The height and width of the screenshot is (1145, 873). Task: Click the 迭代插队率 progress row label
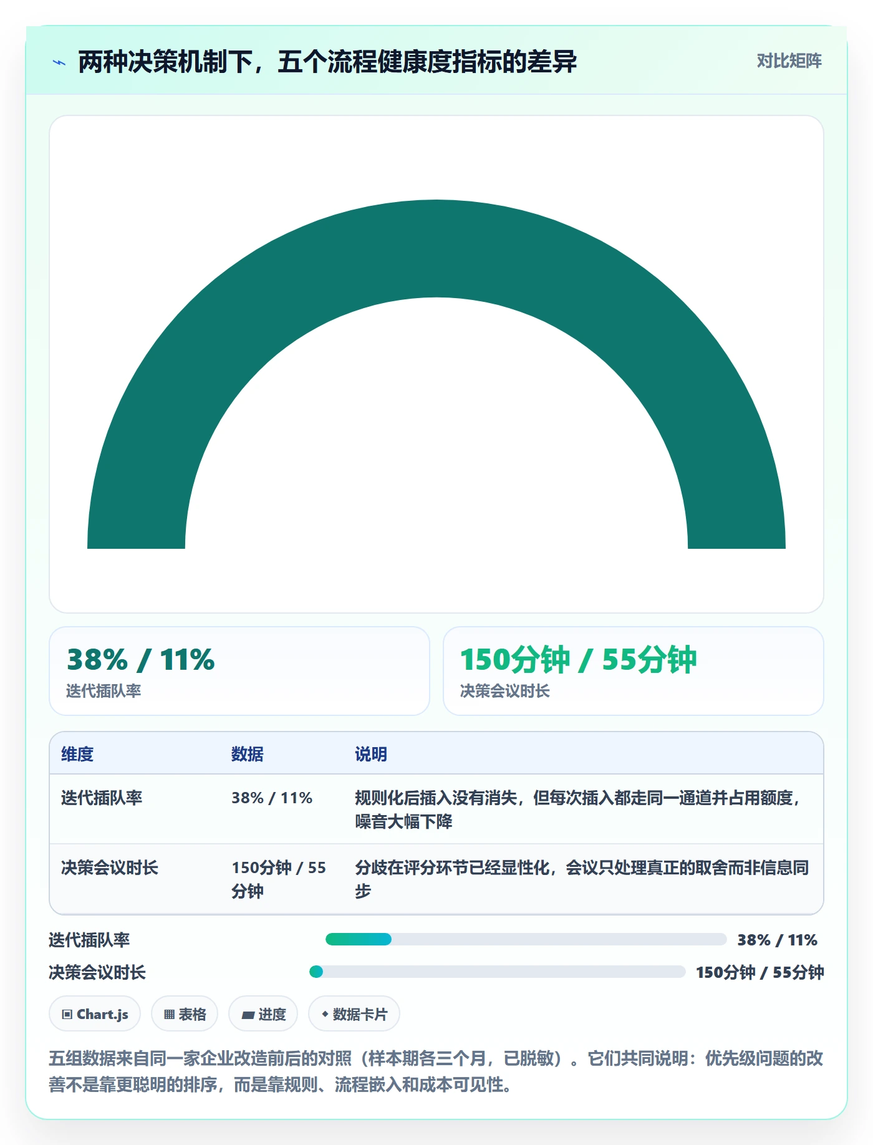point(89,940)
